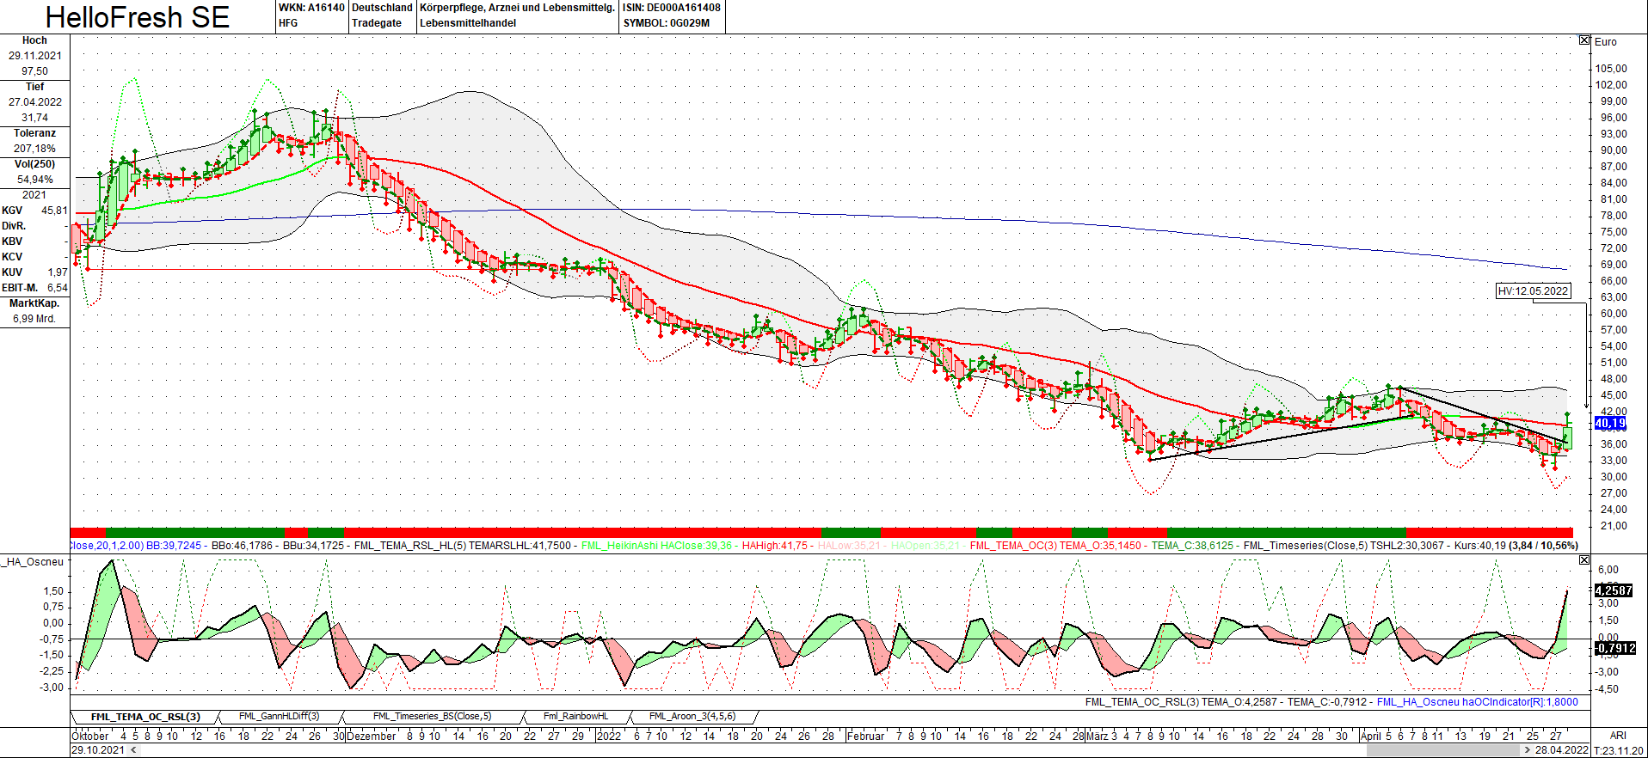Click the DivR. row label
Viewport: 1648px width, 758px height.
click(14, 226)
